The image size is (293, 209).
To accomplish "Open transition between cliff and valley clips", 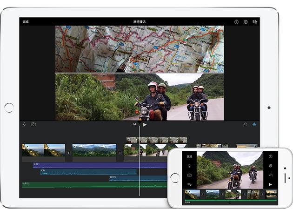I will tap(68, 153).
